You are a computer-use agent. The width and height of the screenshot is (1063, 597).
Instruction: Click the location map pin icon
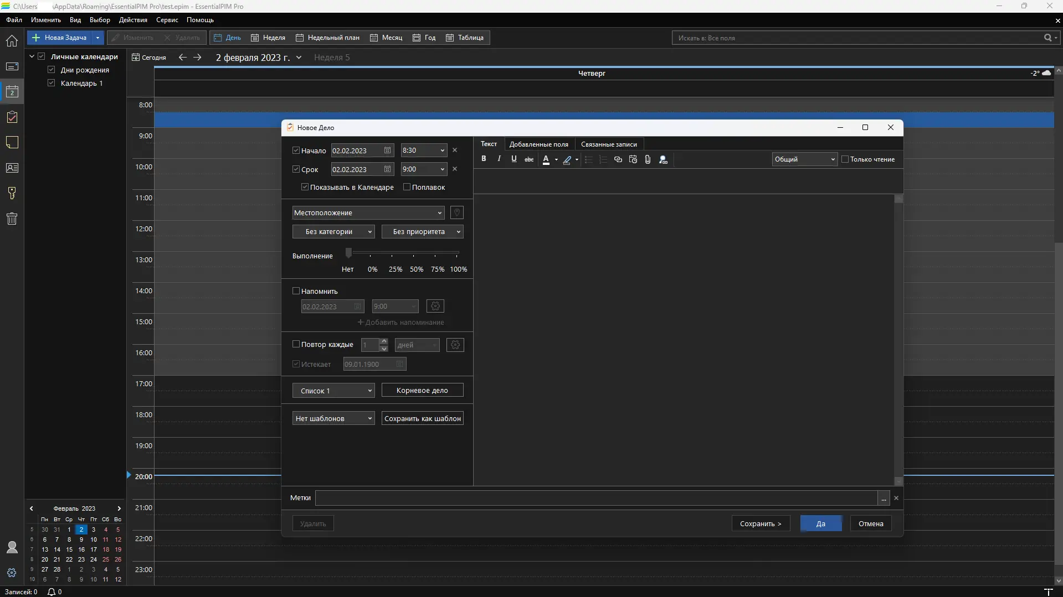(x=456, y=212)
